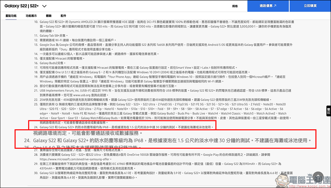Image resolution: width=331 pixels, height=188 pixels.
Task: Click the 立即購買 buy now button
Action: click(x=310, y=6)
